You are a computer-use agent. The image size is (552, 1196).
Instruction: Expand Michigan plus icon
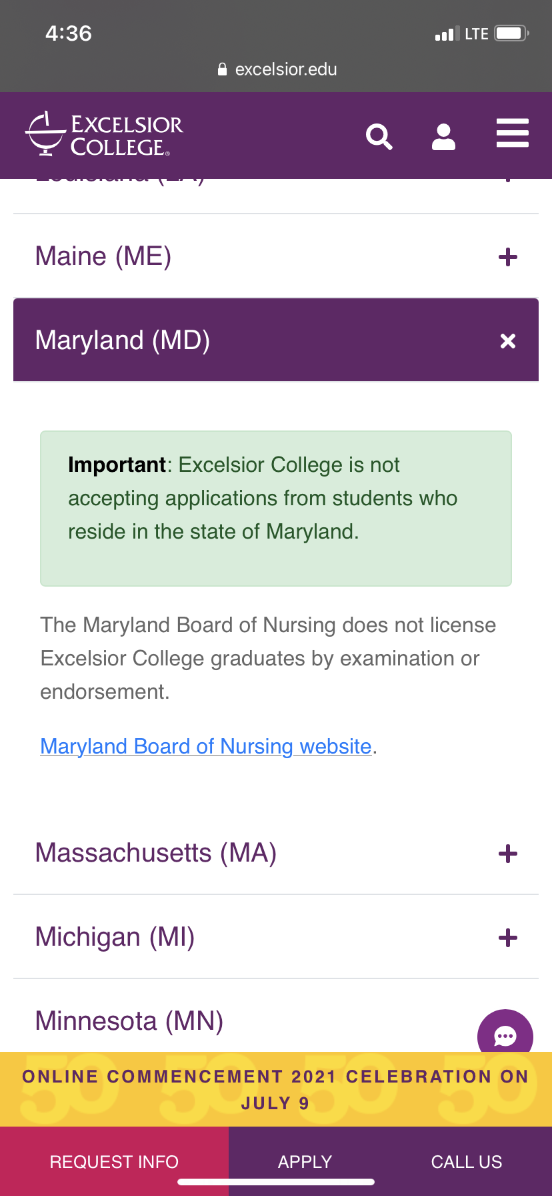(x=508, y=938)
